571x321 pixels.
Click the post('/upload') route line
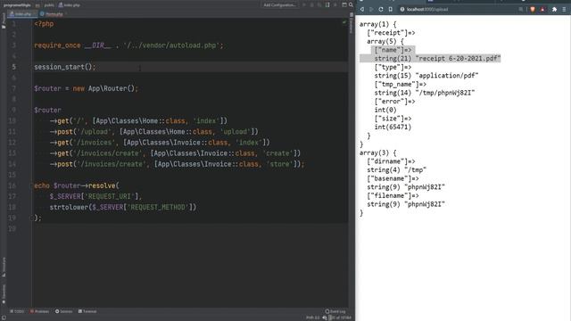click(153, 132)
